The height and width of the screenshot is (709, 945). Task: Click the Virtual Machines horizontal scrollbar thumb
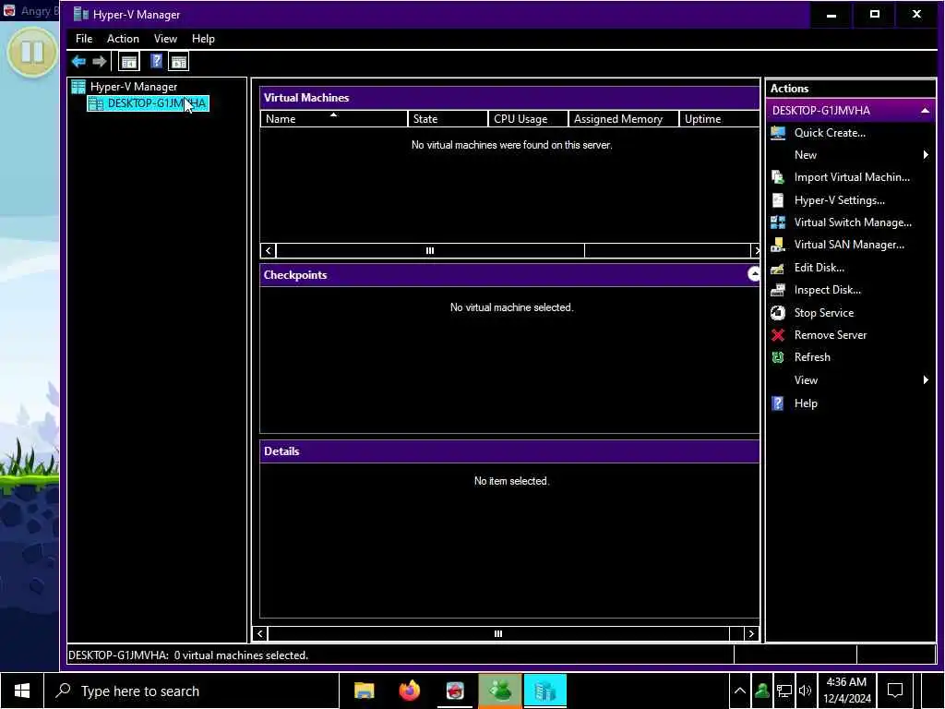(x=430, y=251)
